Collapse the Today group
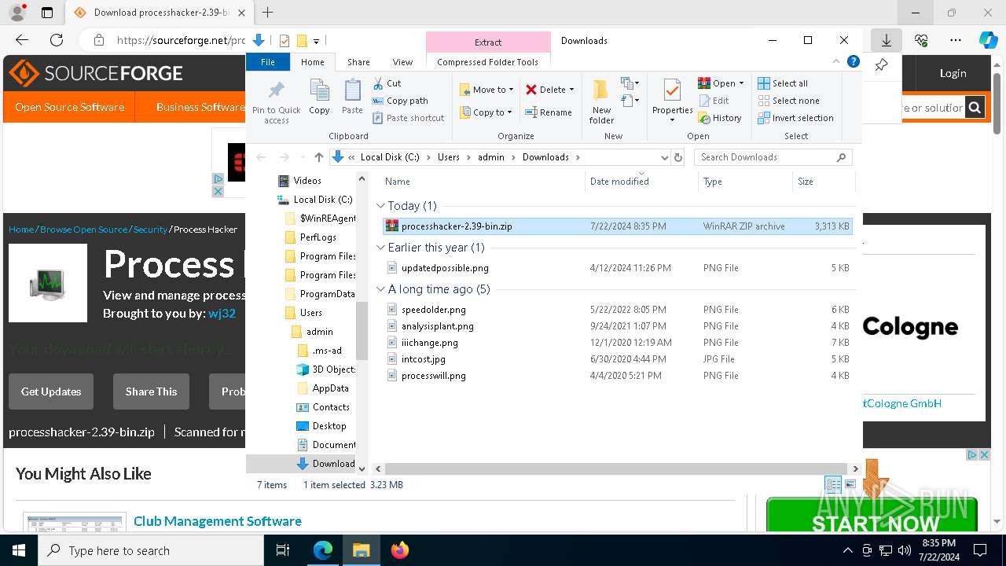Screen dimensions: 1006x566 [x=381, y=206]
